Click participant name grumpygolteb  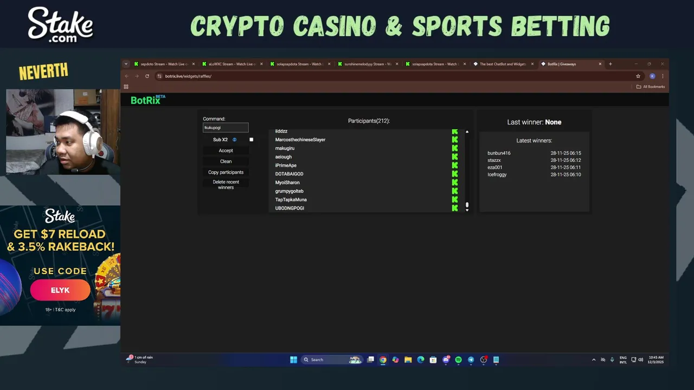pyautogui.click(x=289, y=191)
